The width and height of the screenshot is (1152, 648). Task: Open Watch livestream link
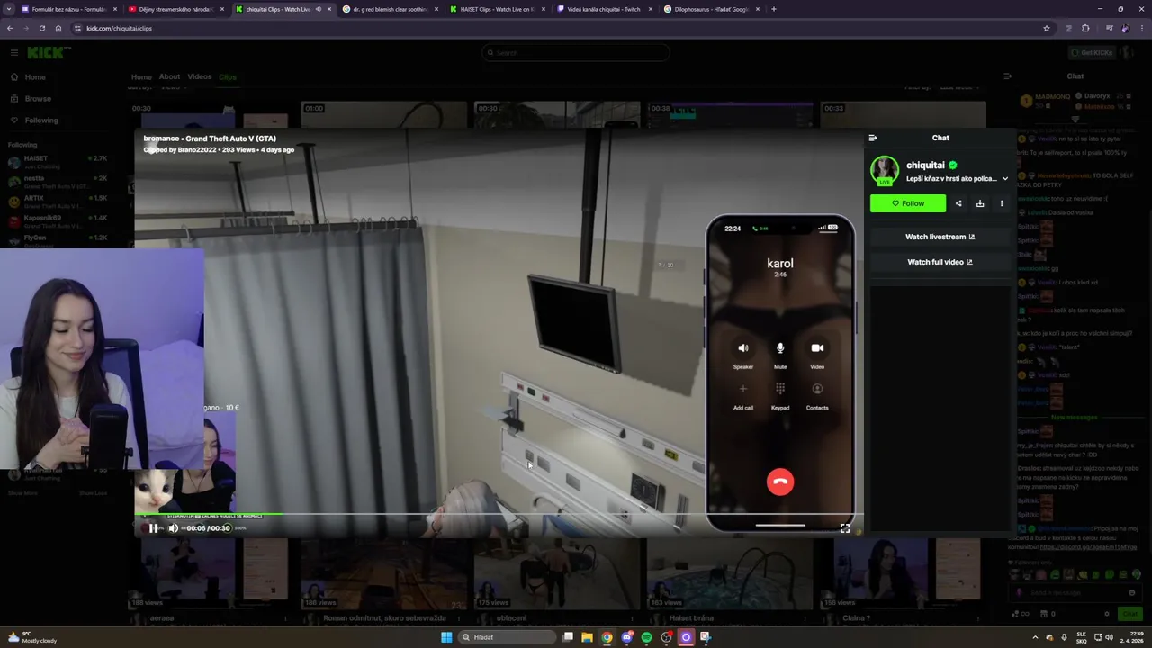coord(940,237)
